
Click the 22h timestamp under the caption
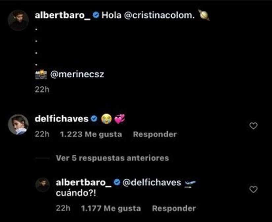tap(42, 90)
